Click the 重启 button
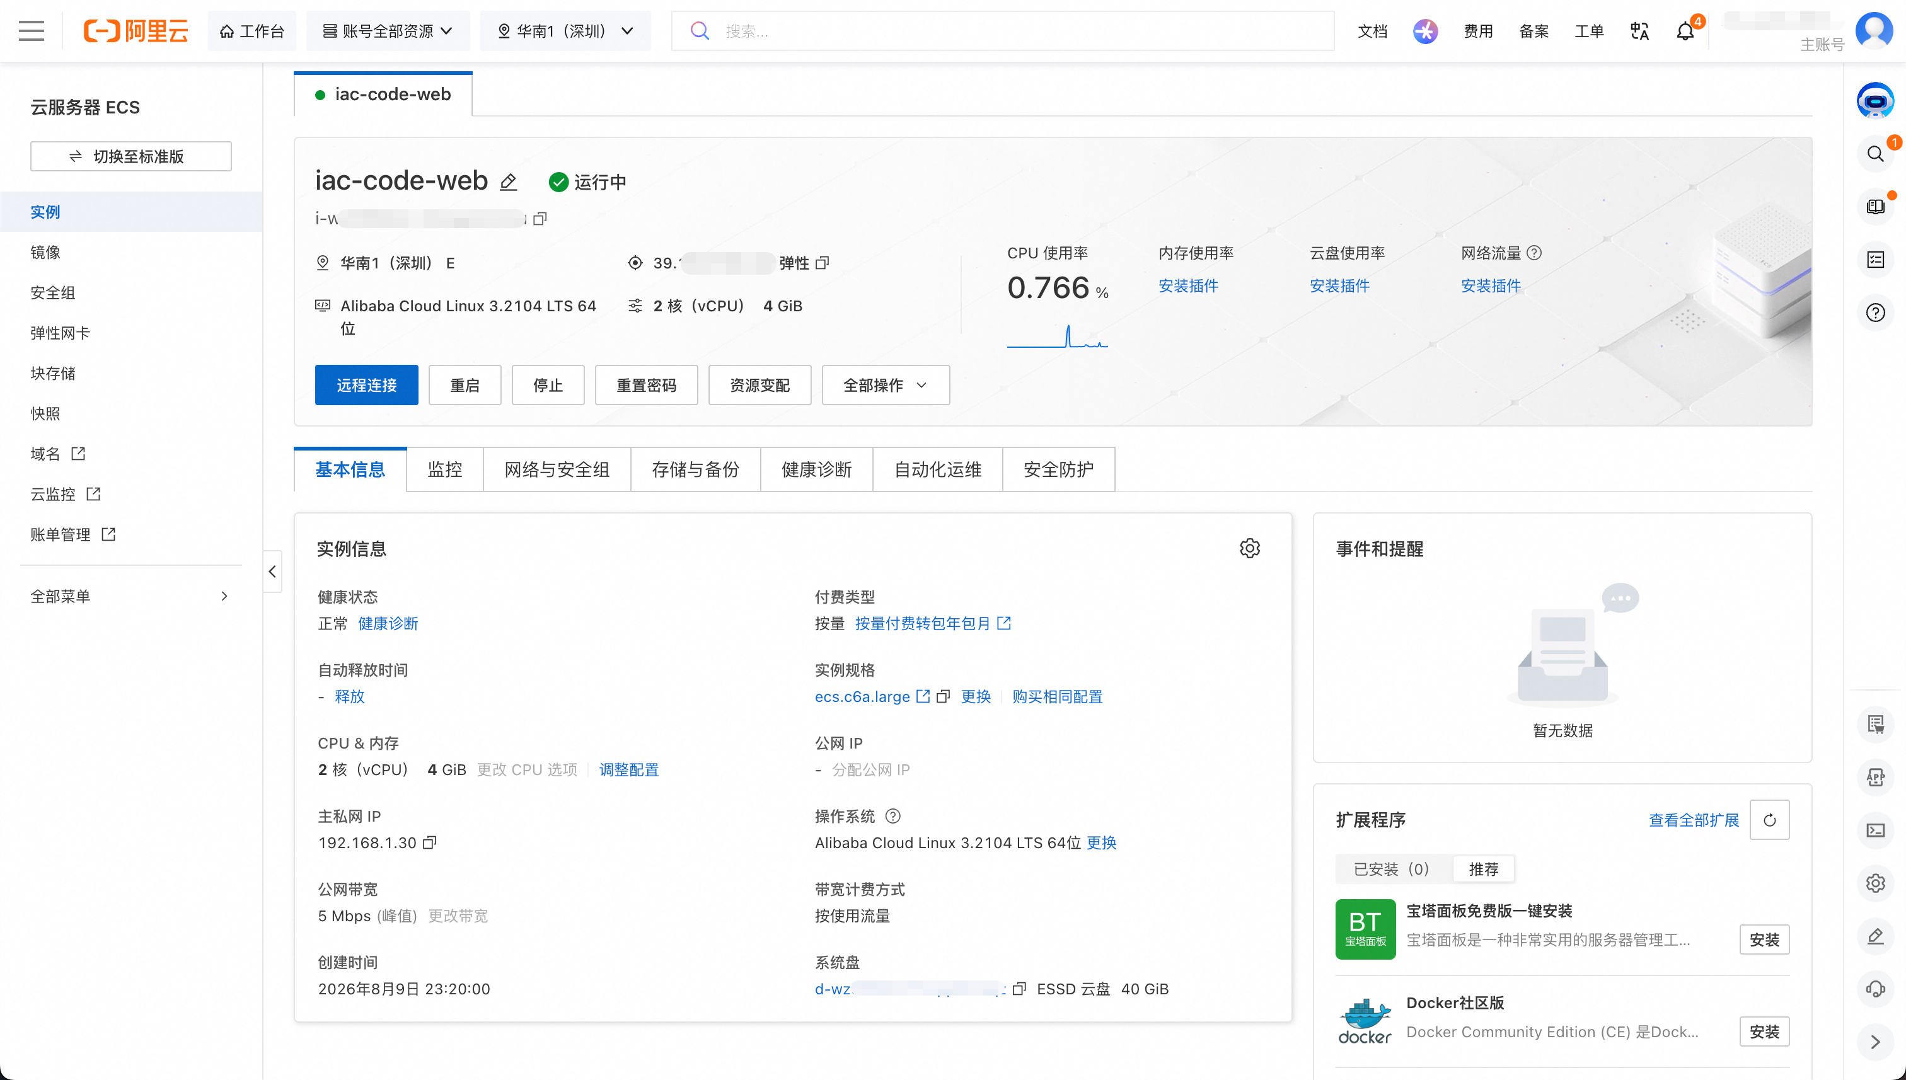Screen dimensions: 1906x1080 [x=465, y=385]
